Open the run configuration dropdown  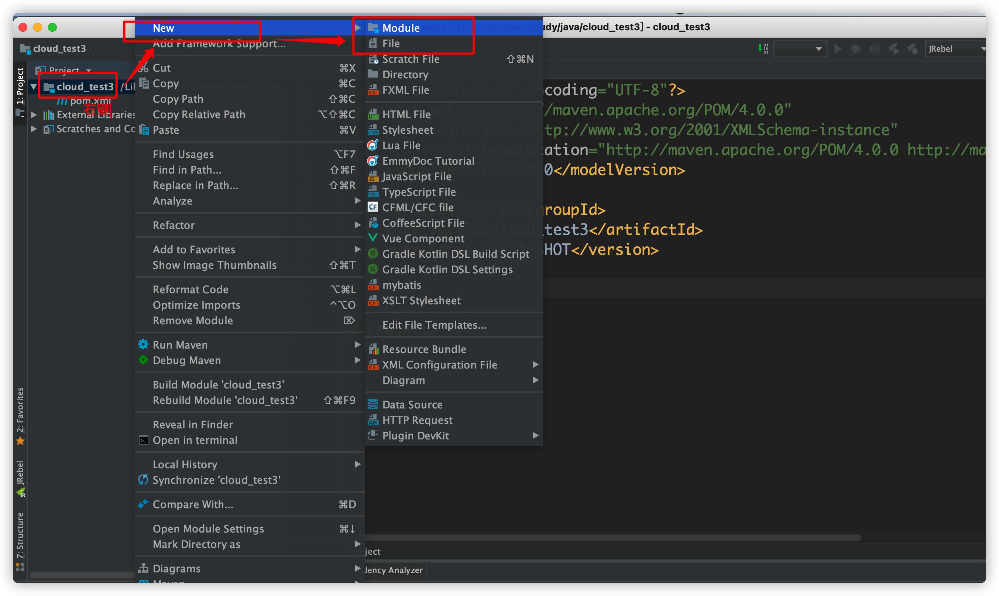(x=800, y=49)
